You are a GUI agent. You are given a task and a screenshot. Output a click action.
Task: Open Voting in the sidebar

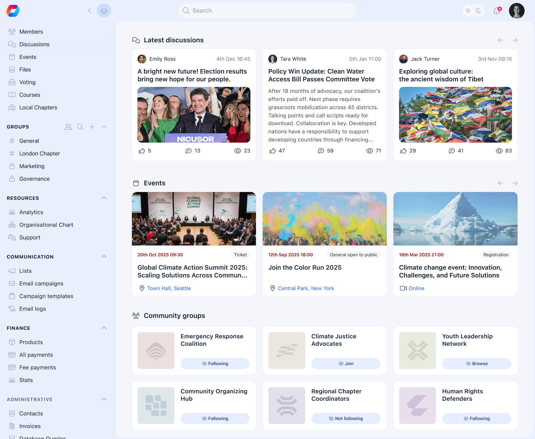click(x=27, y=82)
